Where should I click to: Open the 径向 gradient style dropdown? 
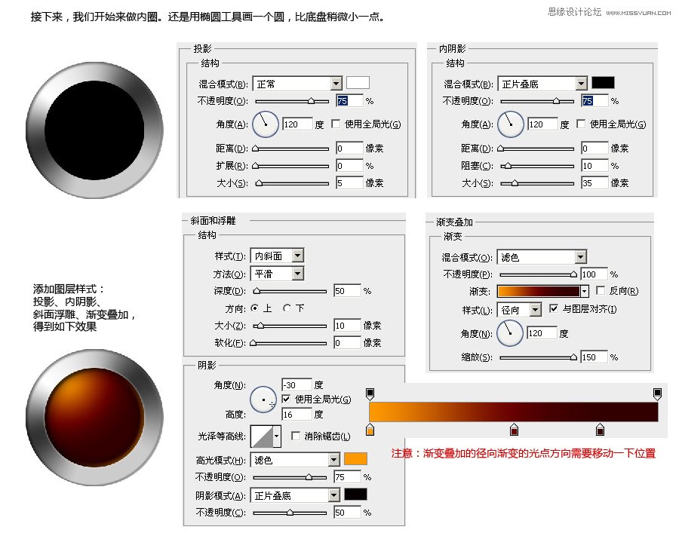point(518,309)
